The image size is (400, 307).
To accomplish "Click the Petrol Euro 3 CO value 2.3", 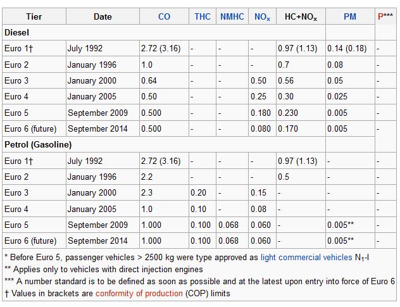I will pyautogui.click(x=147, y=193).
